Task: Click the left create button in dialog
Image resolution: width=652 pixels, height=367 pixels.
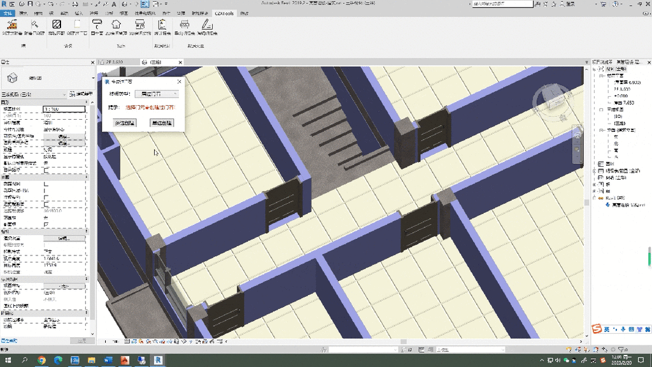Action: tap(125, 122)
